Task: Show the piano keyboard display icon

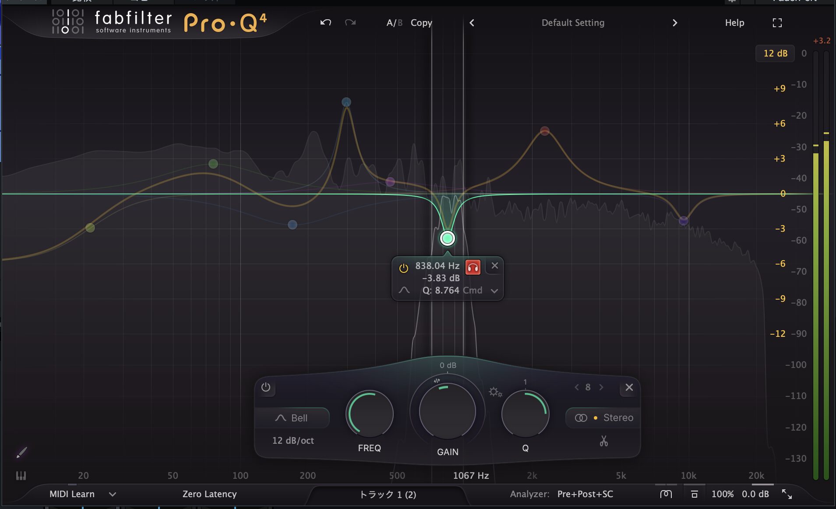Action: pos(21,476)
